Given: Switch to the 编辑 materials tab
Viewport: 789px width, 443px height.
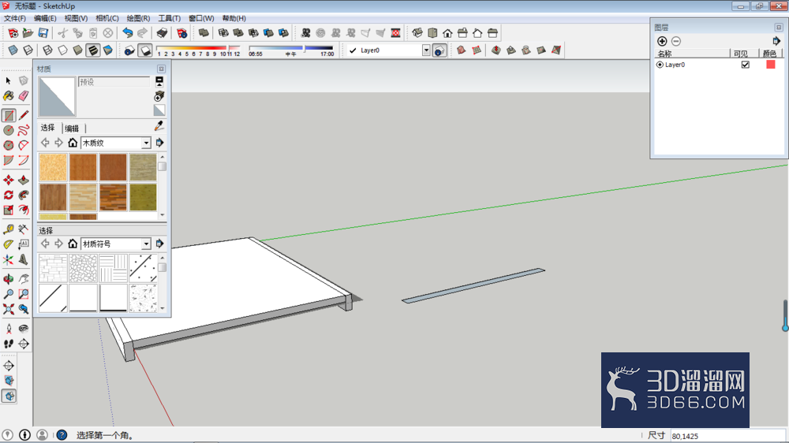Looking at the screenshot, I should tap(72, 128).
